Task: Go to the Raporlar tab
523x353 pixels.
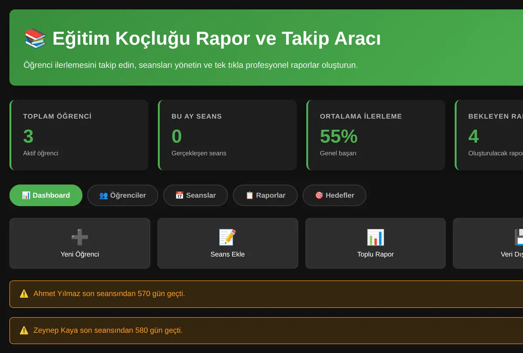Action: pos(265,195)
